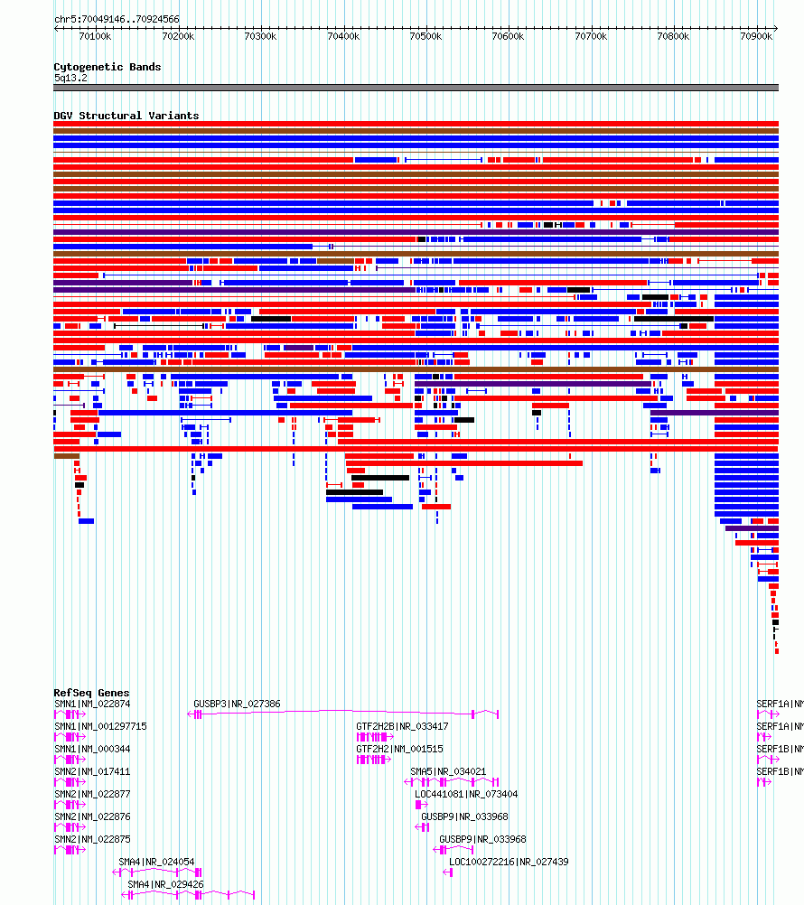
Task: Click the GTF2H2B|NR_033417 transcript label
Action: (x=402, y=727)
